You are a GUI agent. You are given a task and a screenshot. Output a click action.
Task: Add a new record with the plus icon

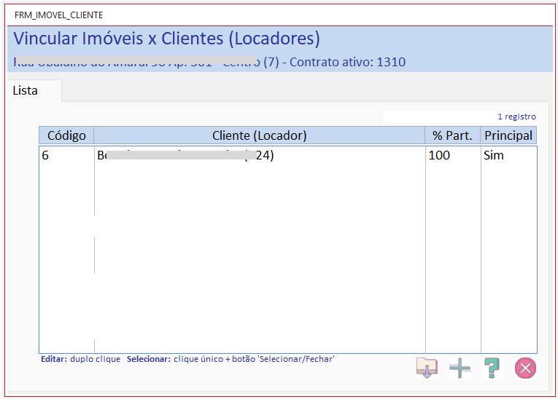click(x=460, y=368)
